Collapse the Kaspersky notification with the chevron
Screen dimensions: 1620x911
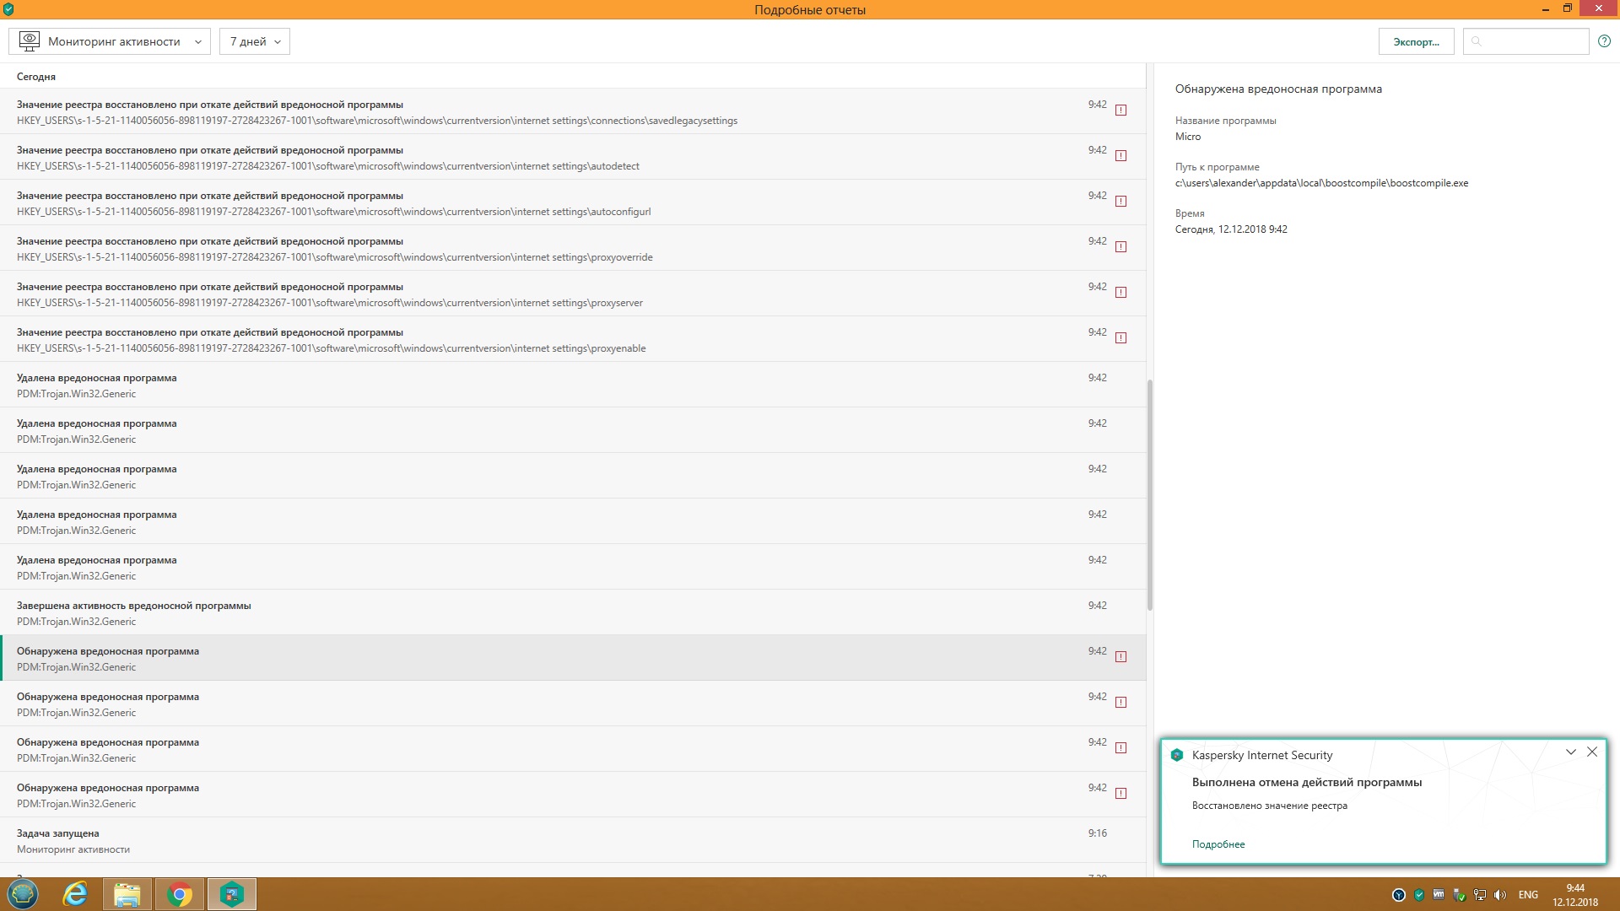(x=1570, y=752)
